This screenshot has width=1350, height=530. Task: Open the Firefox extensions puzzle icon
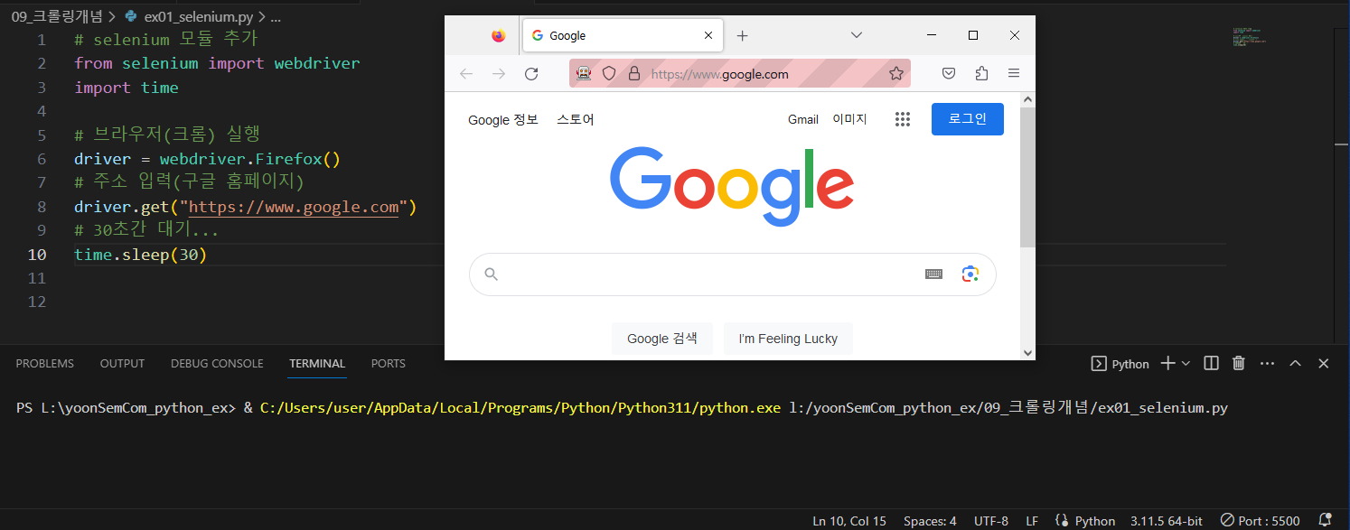point(981,74)
